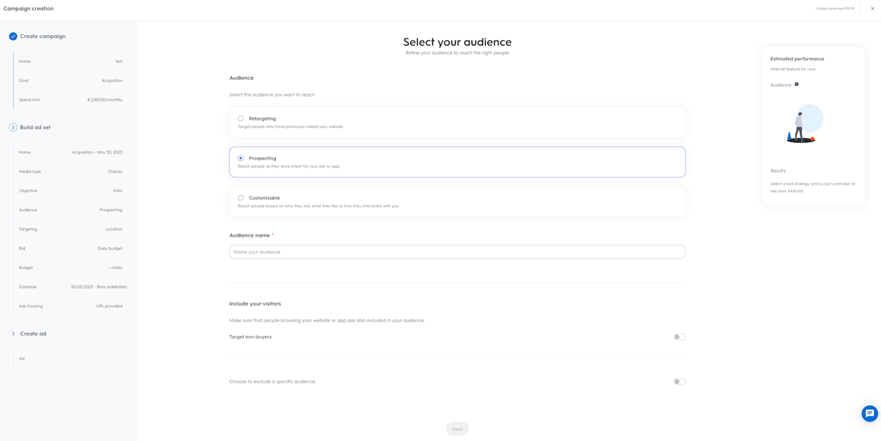Click the Audience info icon
Screen dimensions: 881x441
point(796,85)
